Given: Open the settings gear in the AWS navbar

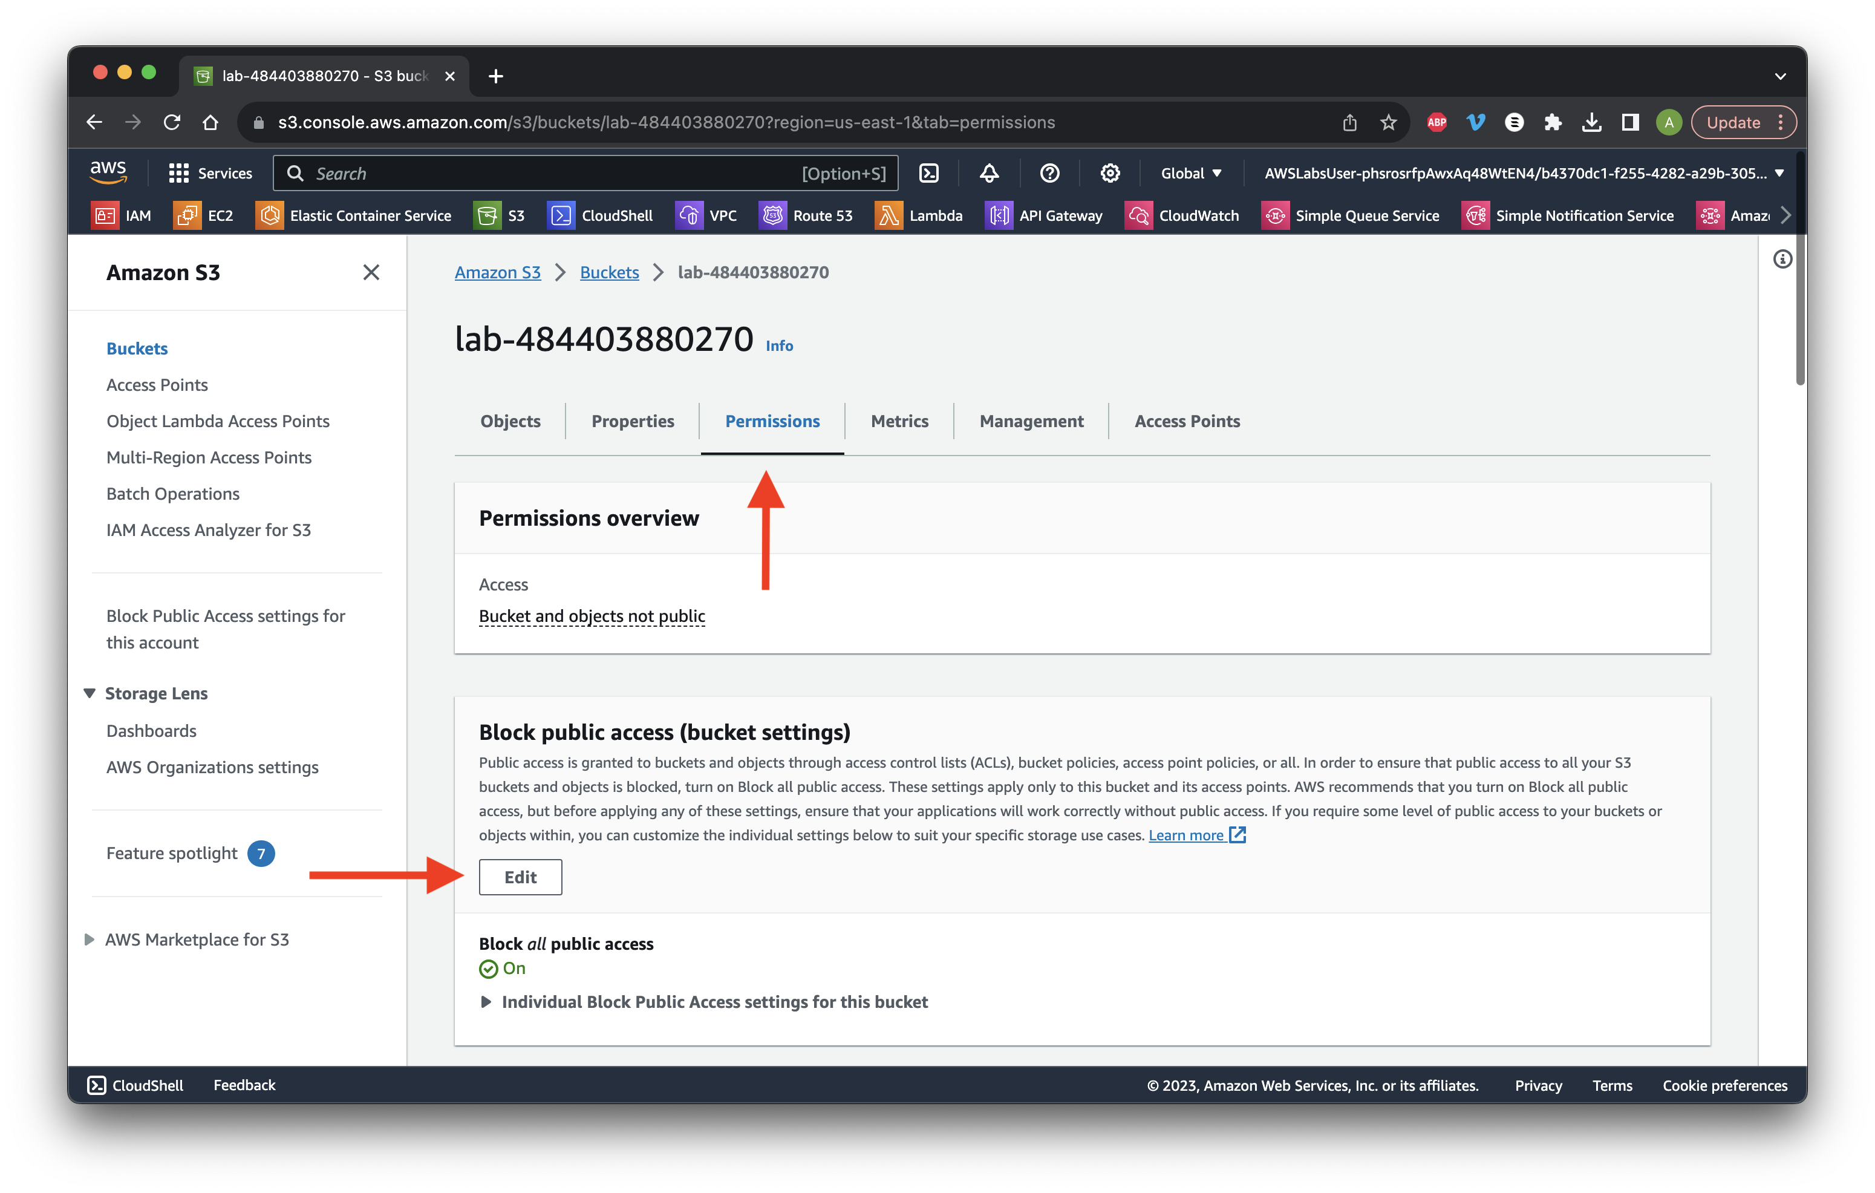Looking at the screenshot, I should pos(1110,173).
